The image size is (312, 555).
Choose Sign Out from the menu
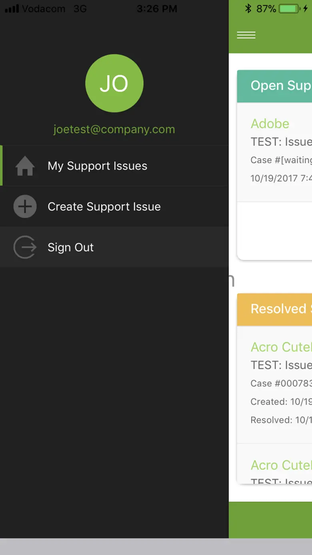[70, 247]
